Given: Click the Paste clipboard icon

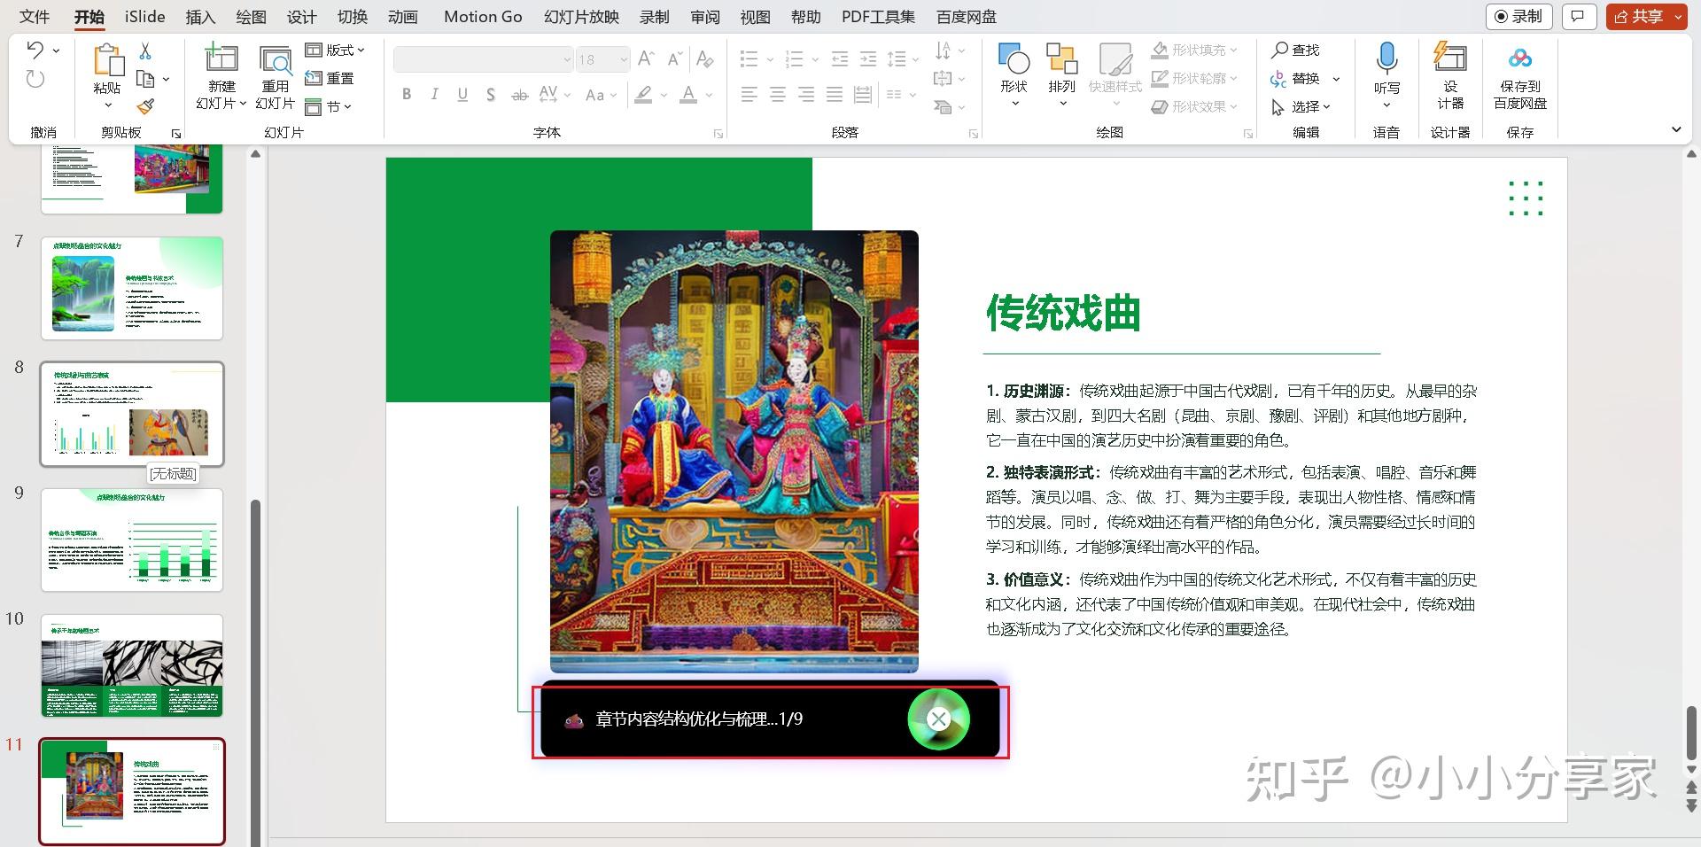Looking at the screenshot, I should coord(108,59).
